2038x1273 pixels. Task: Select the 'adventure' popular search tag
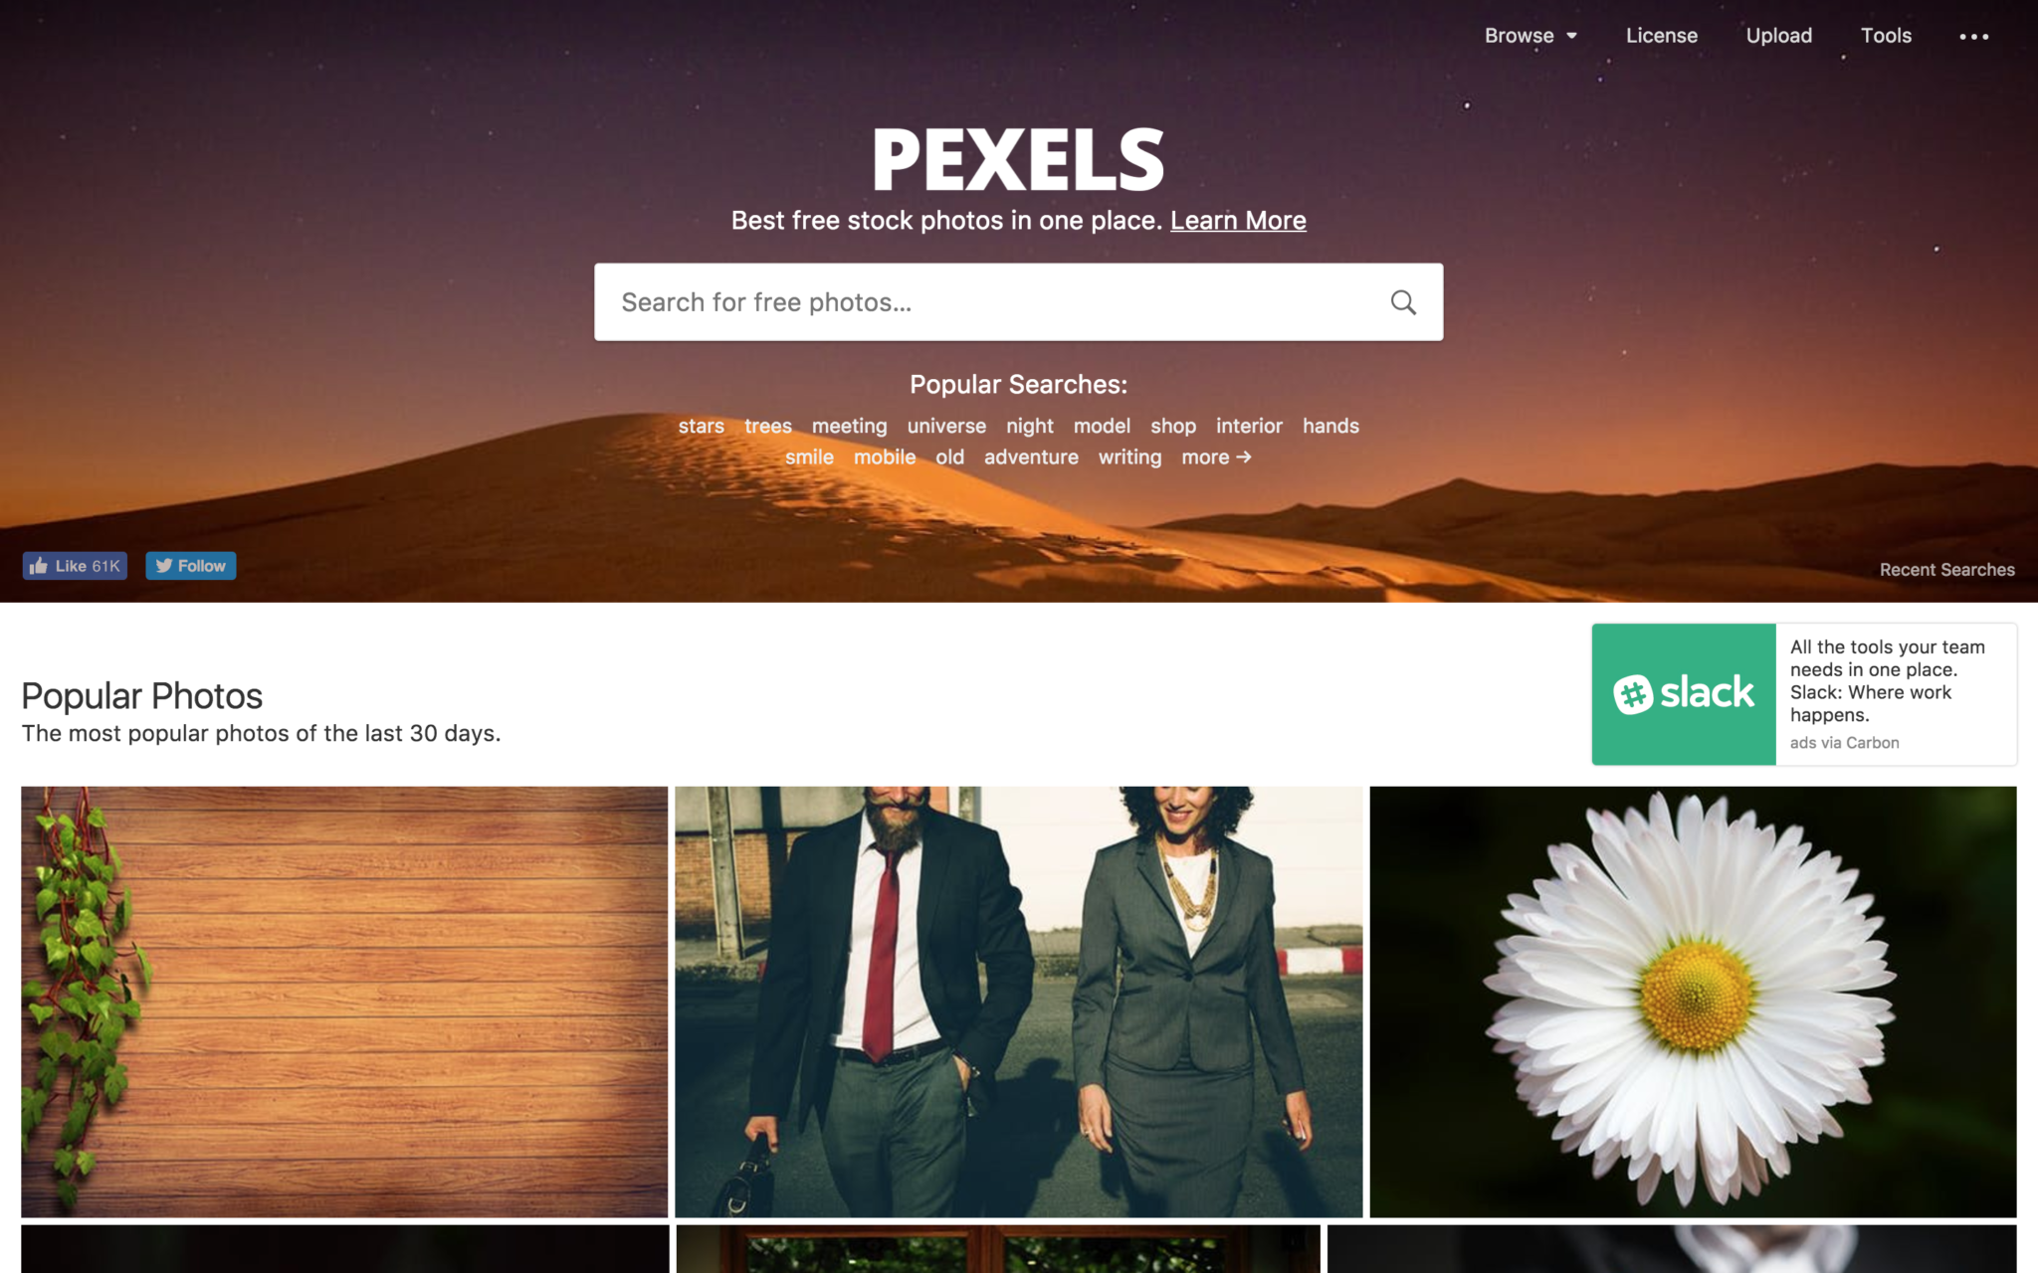tap(1031, 457)
